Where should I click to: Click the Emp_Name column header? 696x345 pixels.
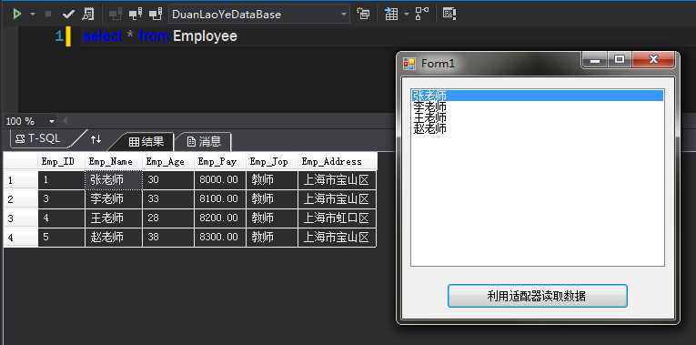tap(113, 162)
